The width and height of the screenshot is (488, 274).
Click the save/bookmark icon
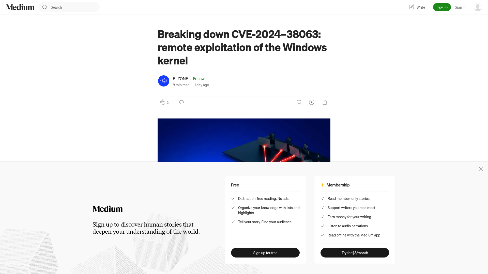pyautogui.click(x=299, y=102)
